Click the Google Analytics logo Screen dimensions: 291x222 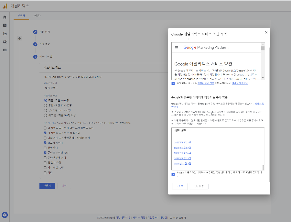pos(5,6)
